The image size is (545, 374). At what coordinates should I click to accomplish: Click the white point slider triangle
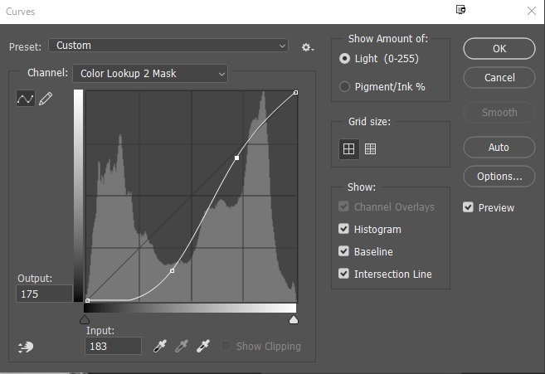[293, 319]
